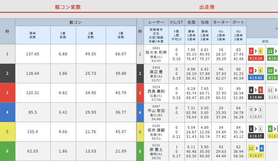Click racer name 原 豊土

[x=156, y=150]
